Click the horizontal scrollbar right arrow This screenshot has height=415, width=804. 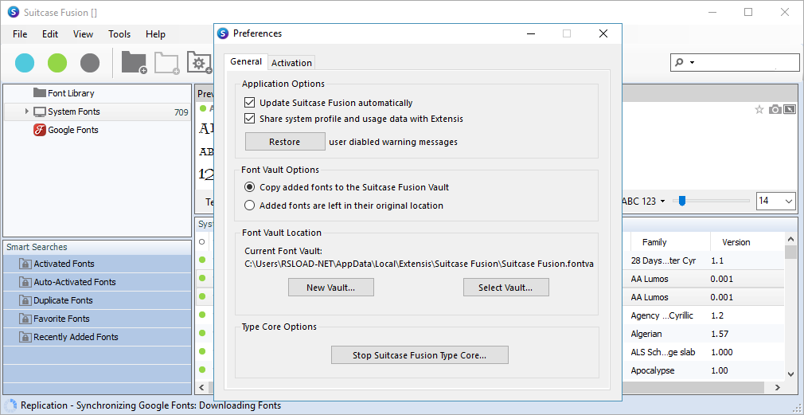(778, 387)
